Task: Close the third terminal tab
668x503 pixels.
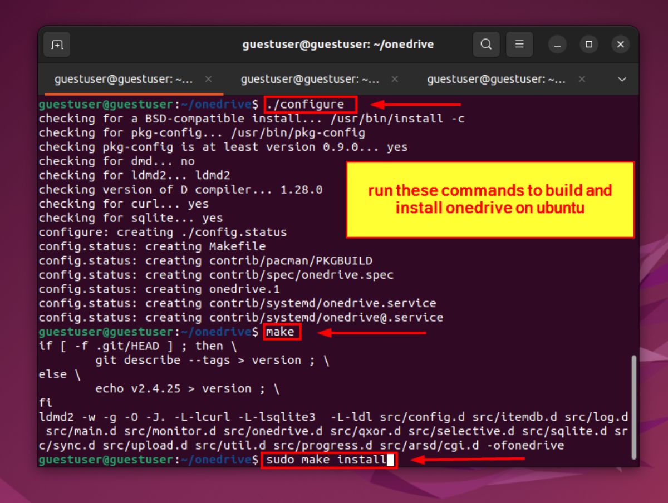Action: click(x=581, y=79)
